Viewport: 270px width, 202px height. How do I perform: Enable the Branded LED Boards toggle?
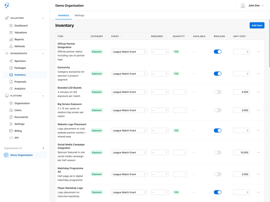point(218,92)
